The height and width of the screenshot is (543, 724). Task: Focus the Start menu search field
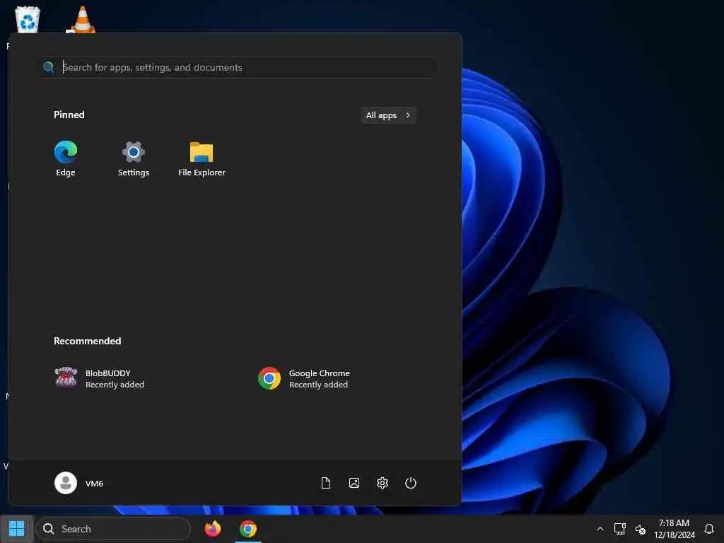click(236, 67)
